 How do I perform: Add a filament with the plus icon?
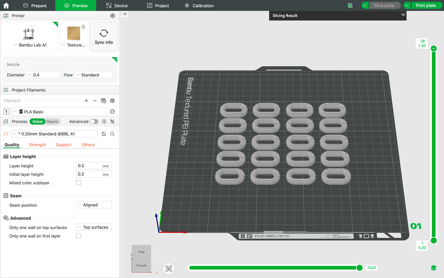[x=86, y=101]
